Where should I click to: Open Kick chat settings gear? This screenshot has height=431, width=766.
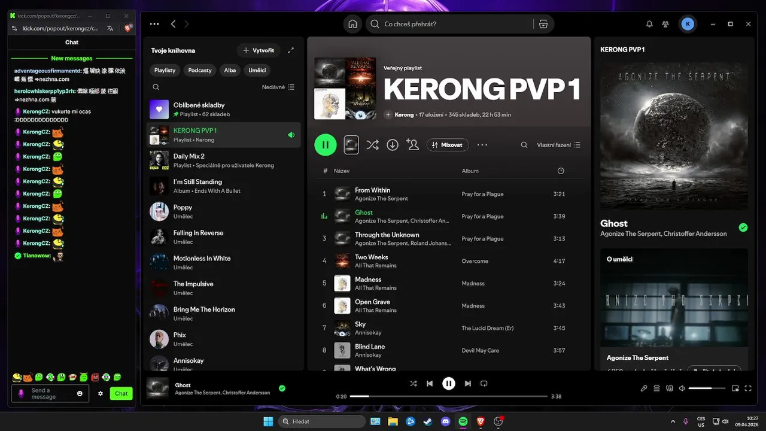coord(101,393)
